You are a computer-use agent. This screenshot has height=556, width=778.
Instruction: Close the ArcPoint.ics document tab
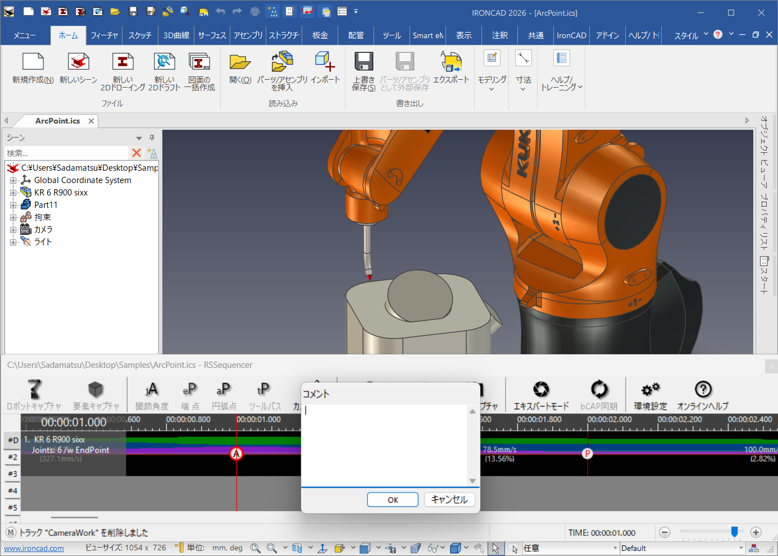click(91, 121)
